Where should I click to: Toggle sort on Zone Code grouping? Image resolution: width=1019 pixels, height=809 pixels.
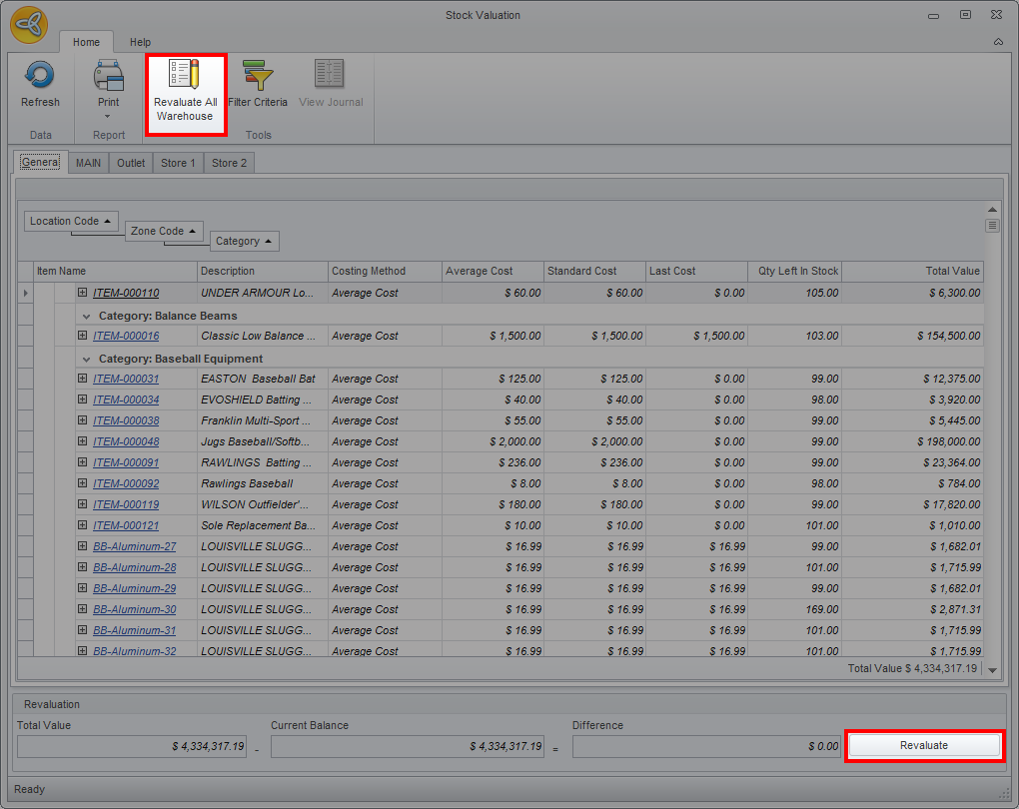(x=164, y=231)
